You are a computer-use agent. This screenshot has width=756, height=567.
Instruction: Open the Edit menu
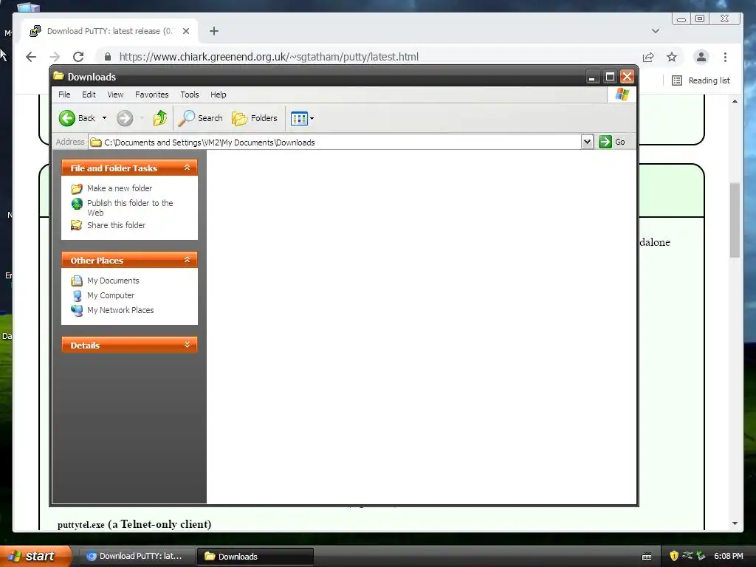point(89,94)
